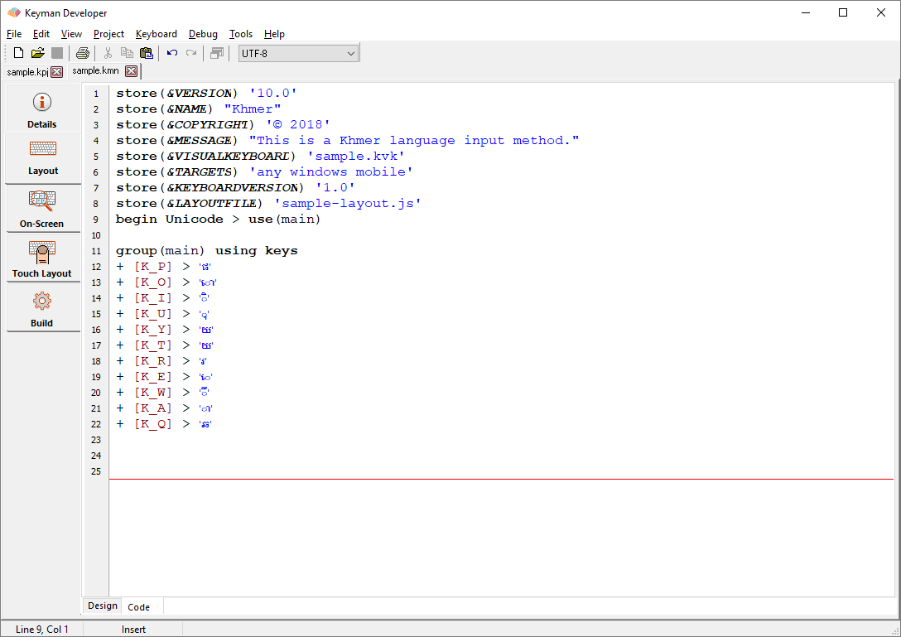The height and width of the screenshot is (637, 901).
Task: Click the [K_E] rule line
Action: pos(164,377)
